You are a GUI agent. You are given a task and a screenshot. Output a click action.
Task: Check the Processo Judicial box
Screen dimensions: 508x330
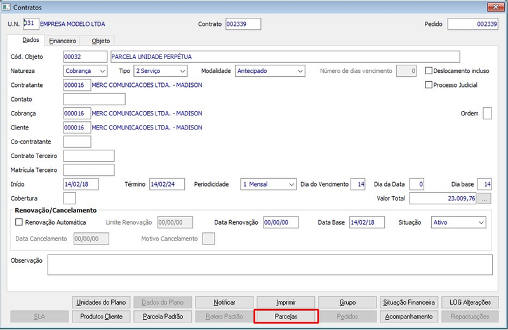tap(429, 85)
